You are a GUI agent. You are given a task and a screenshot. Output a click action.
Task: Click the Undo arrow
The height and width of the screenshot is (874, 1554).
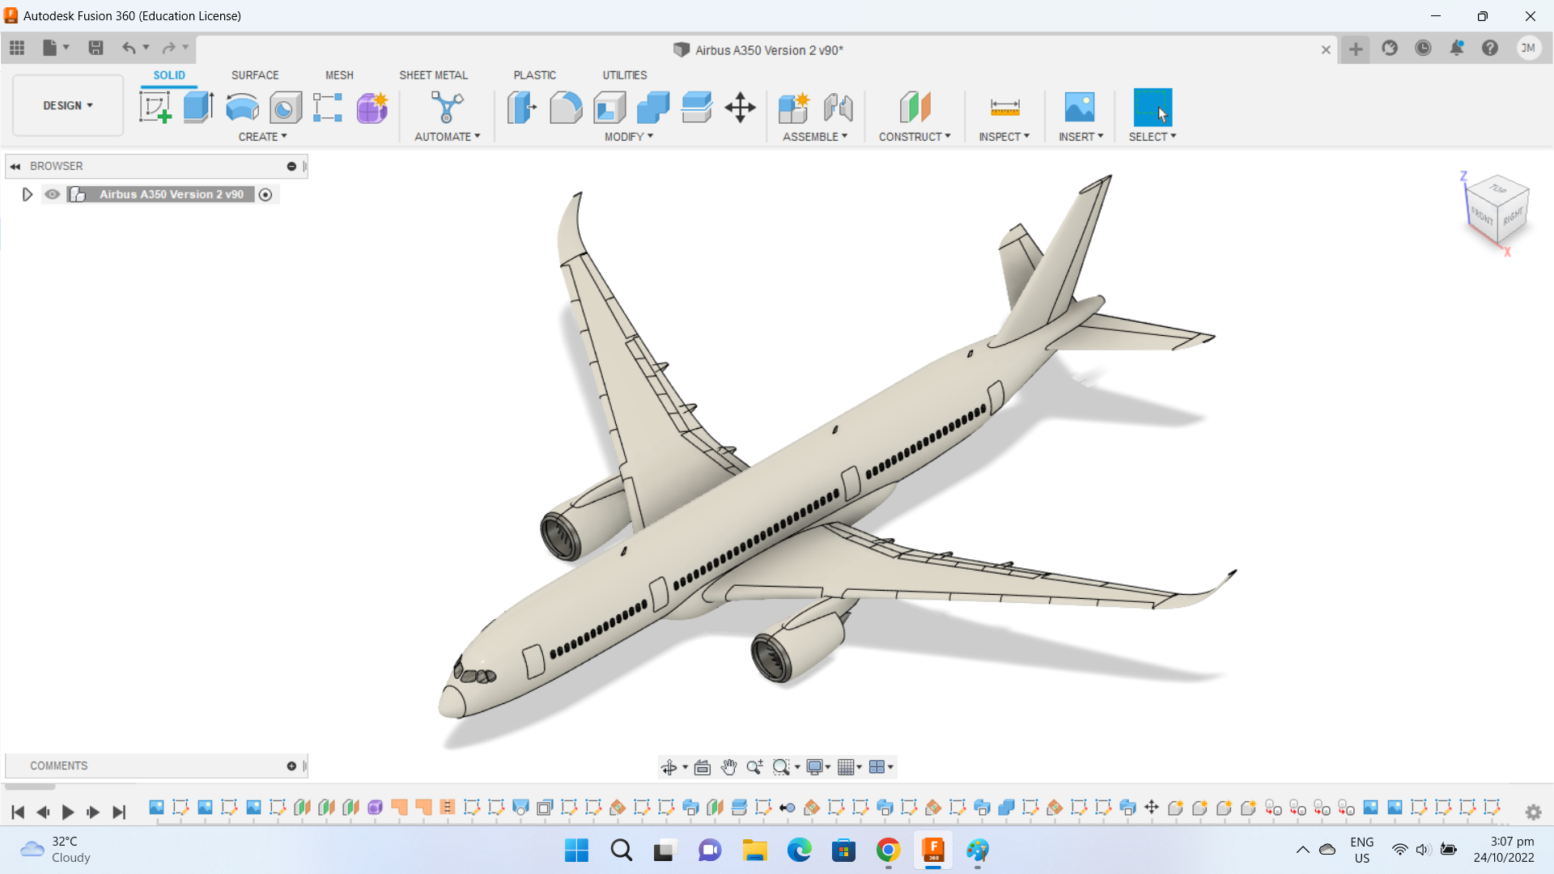click(x=129, y=48)
